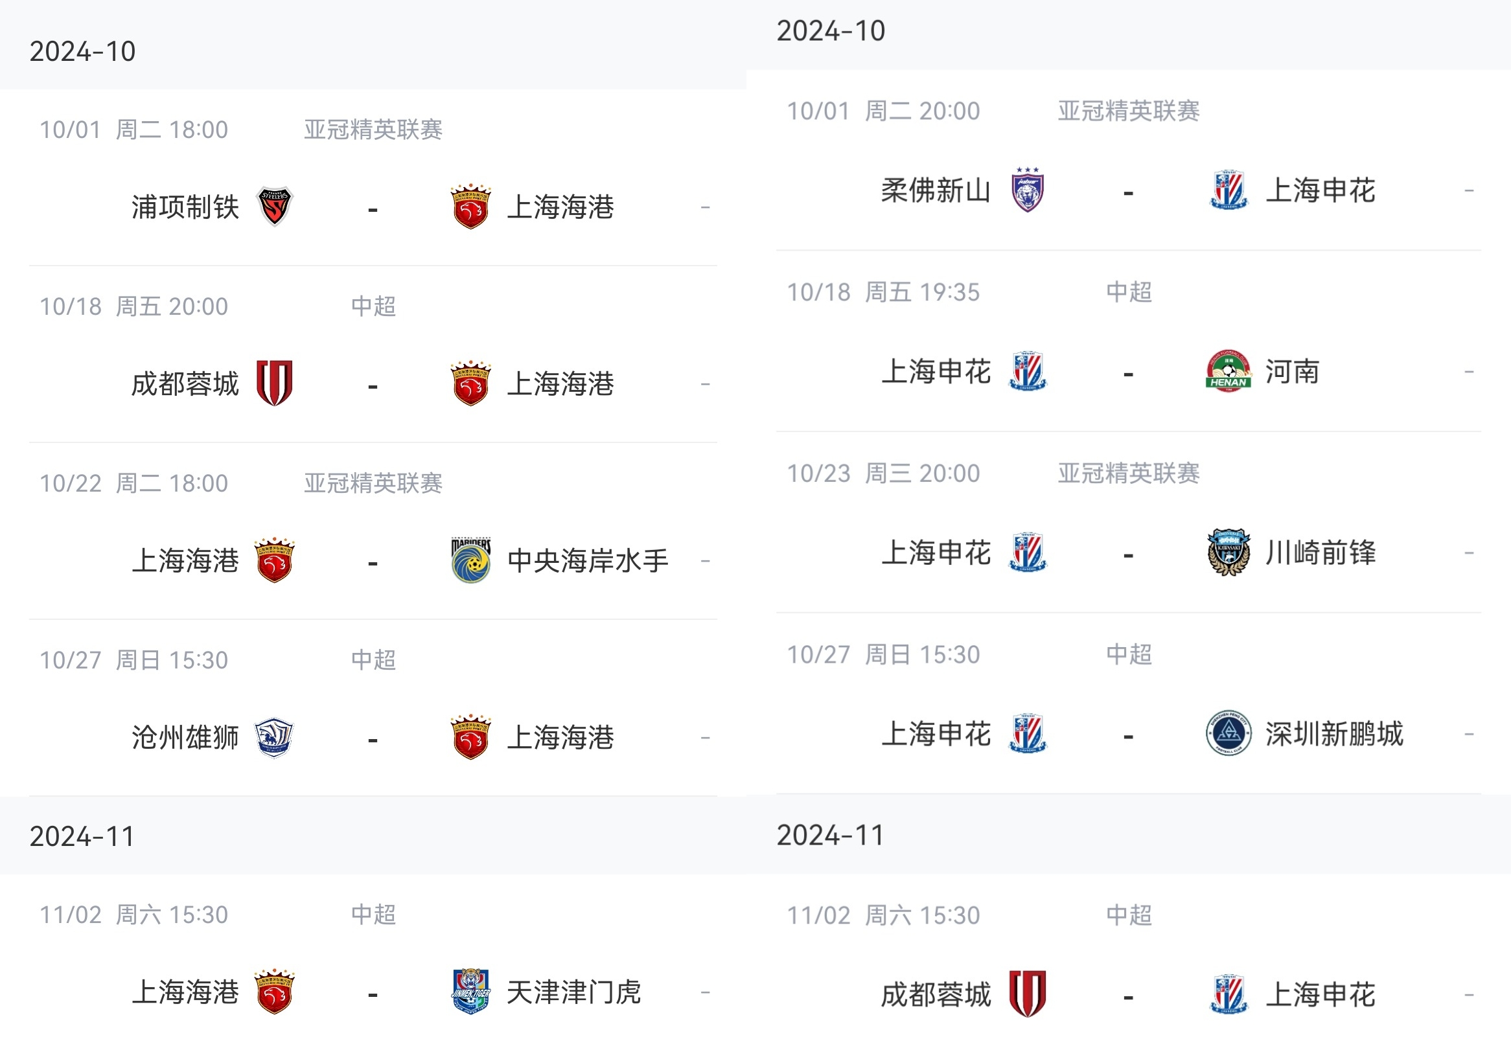Screen dimensions: 1511x1050
Task: Select the 10/18 周五 19:35 match time
Action: click(x=883, y=292)
